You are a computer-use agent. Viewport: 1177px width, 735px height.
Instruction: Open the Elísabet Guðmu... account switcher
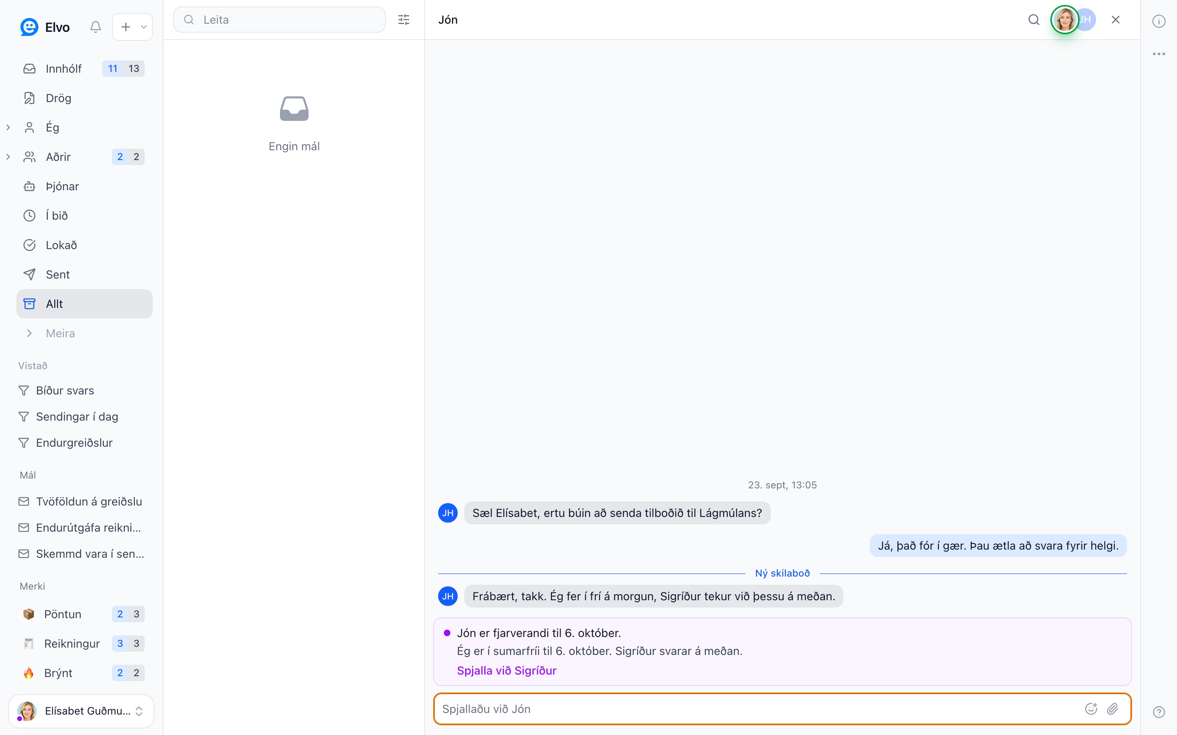[81, 710]
